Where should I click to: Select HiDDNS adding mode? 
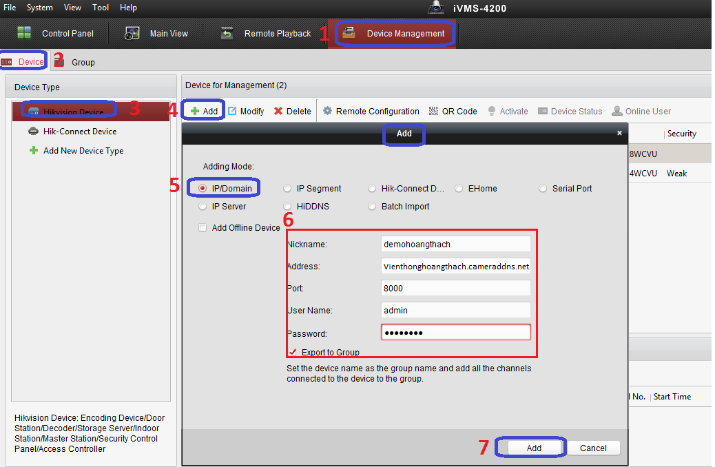click(287, 206)
